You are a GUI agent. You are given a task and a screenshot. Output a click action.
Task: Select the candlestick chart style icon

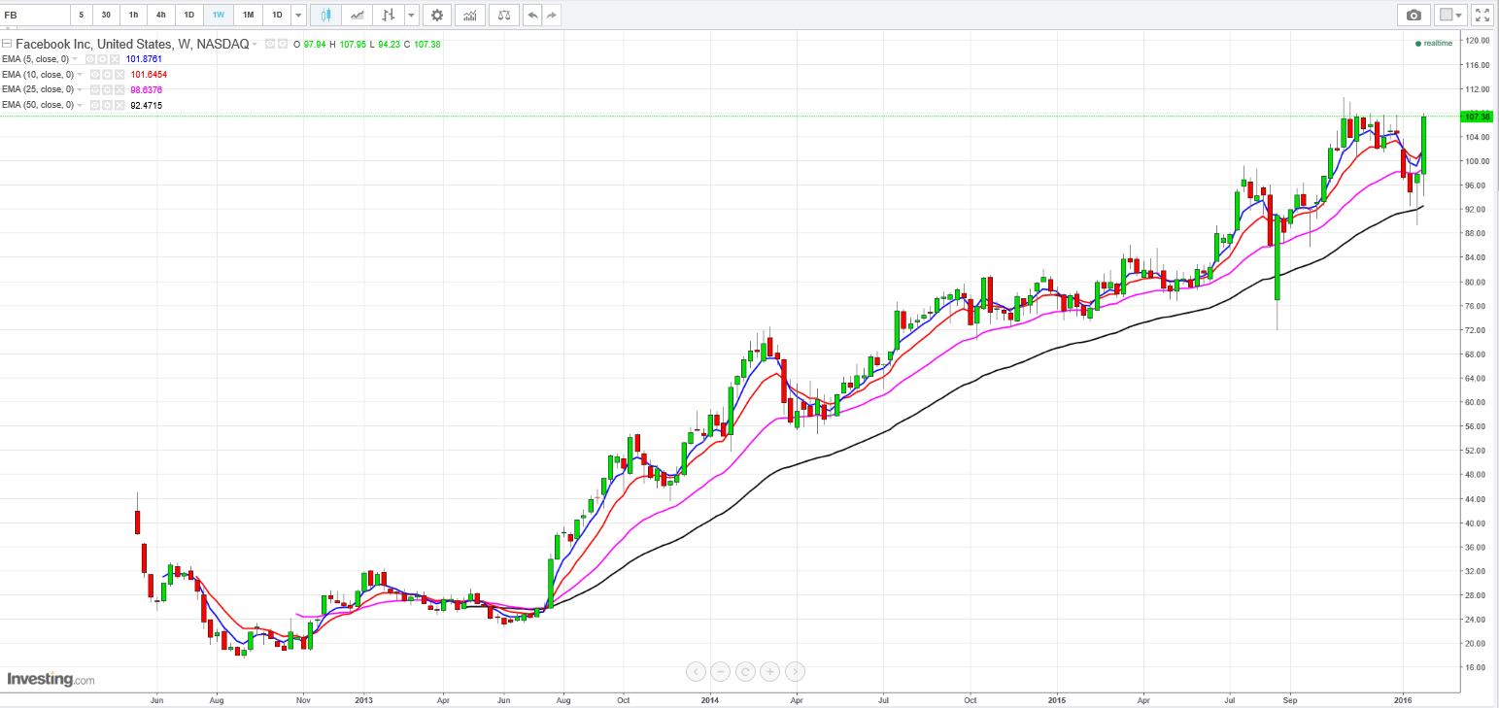pyautogui.click(x=325, y=15)
